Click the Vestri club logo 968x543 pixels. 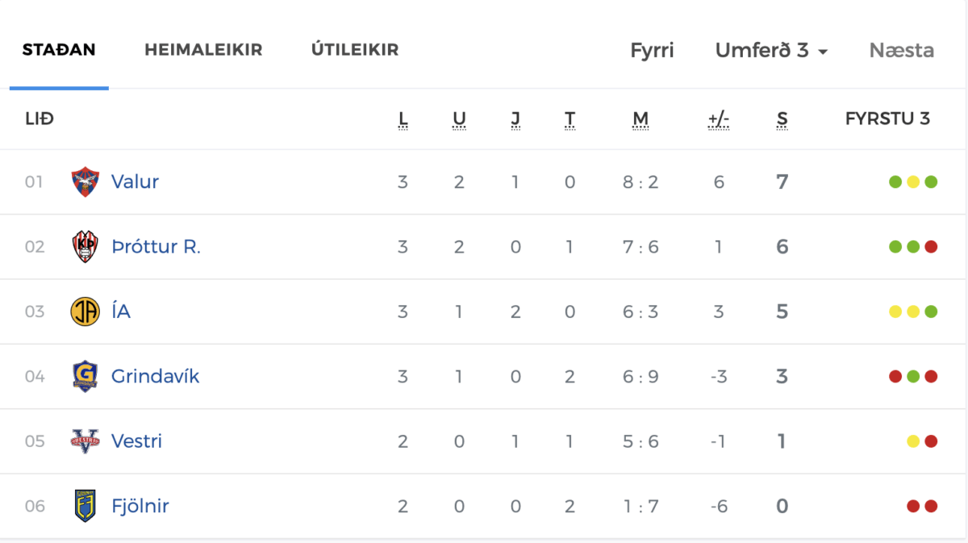click(85, 441)
